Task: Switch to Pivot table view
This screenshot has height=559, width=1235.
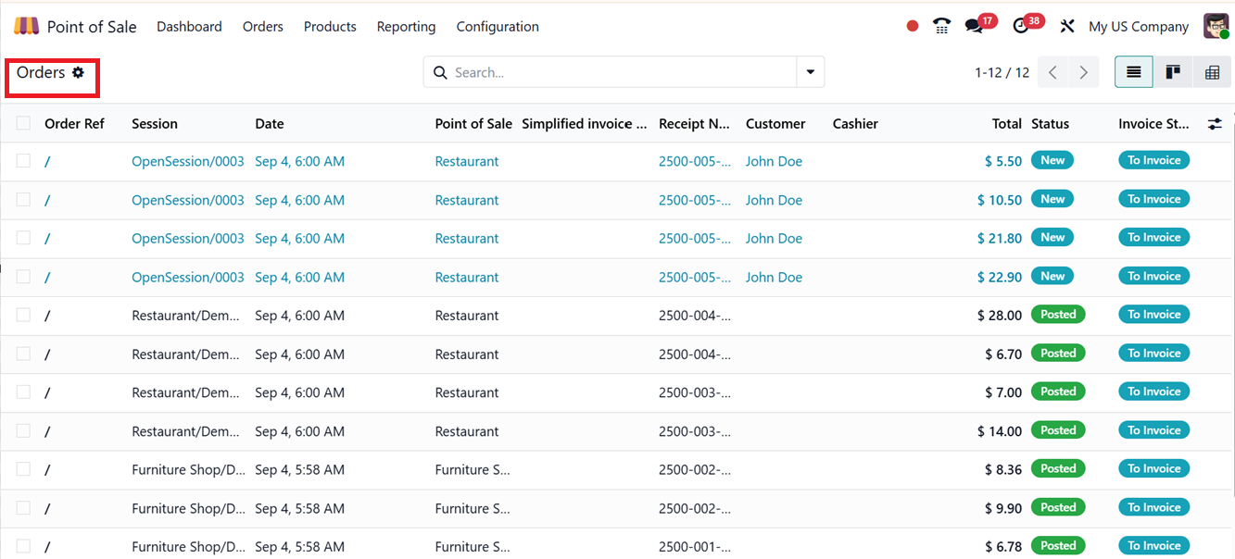Action: (1212, 72)
